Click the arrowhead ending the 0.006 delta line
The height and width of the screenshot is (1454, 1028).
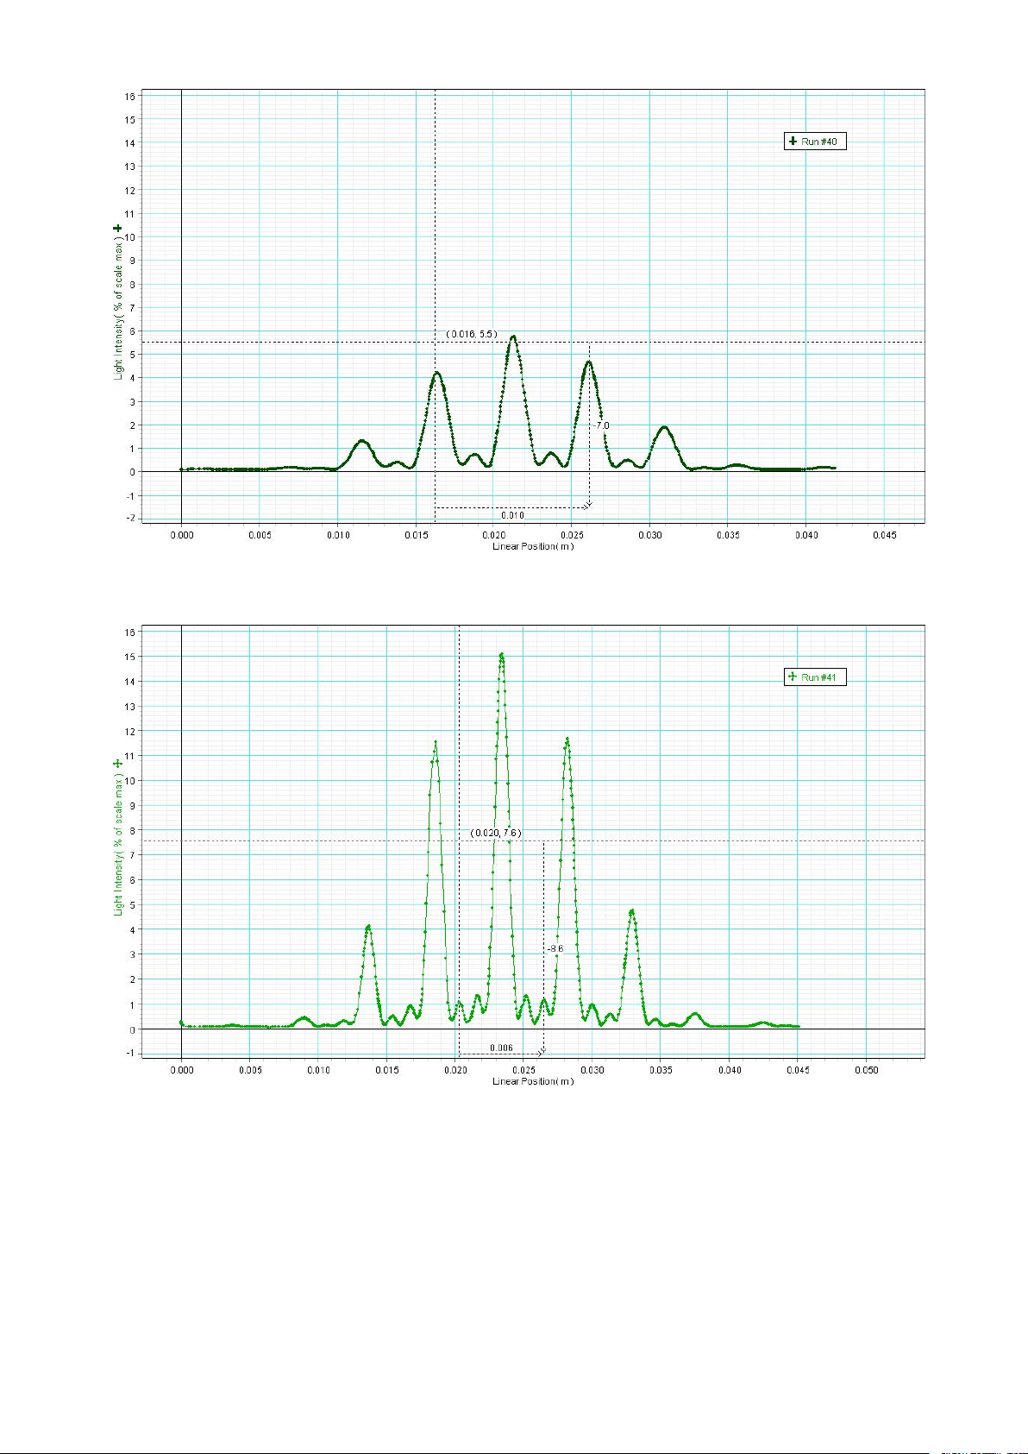tap(542, 1053)
